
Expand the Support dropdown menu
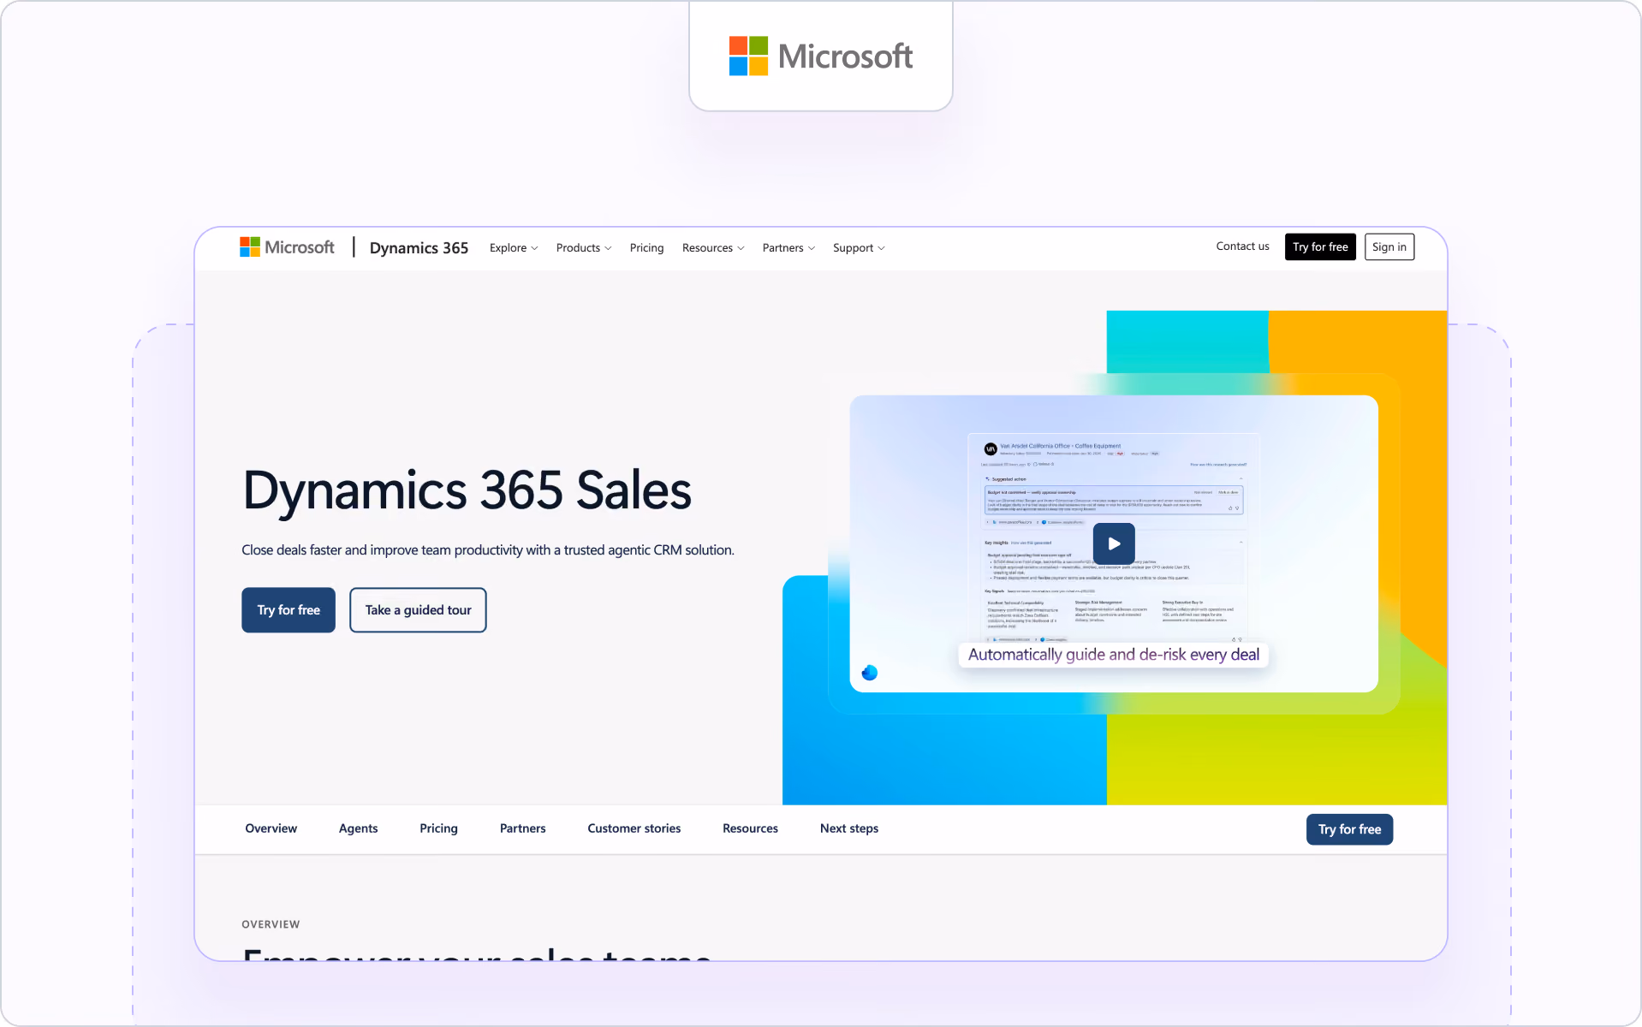[859, 248]
